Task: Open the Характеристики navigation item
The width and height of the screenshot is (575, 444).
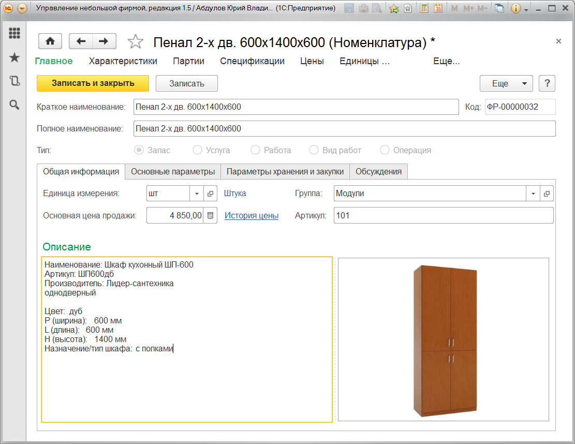Action: click(123, 61)
